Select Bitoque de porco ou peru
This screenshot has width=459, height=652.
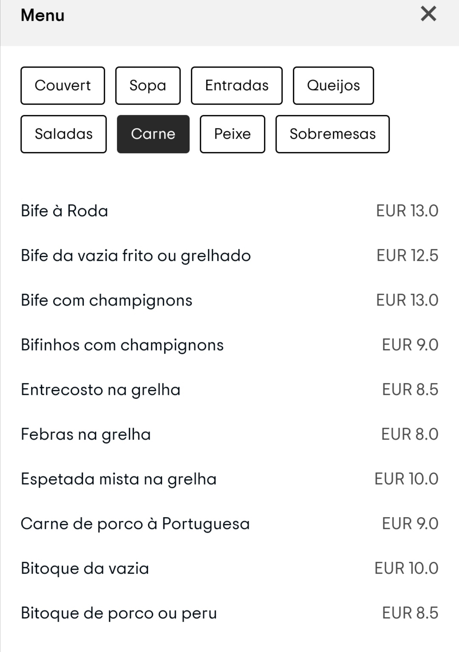click(119, 613)
